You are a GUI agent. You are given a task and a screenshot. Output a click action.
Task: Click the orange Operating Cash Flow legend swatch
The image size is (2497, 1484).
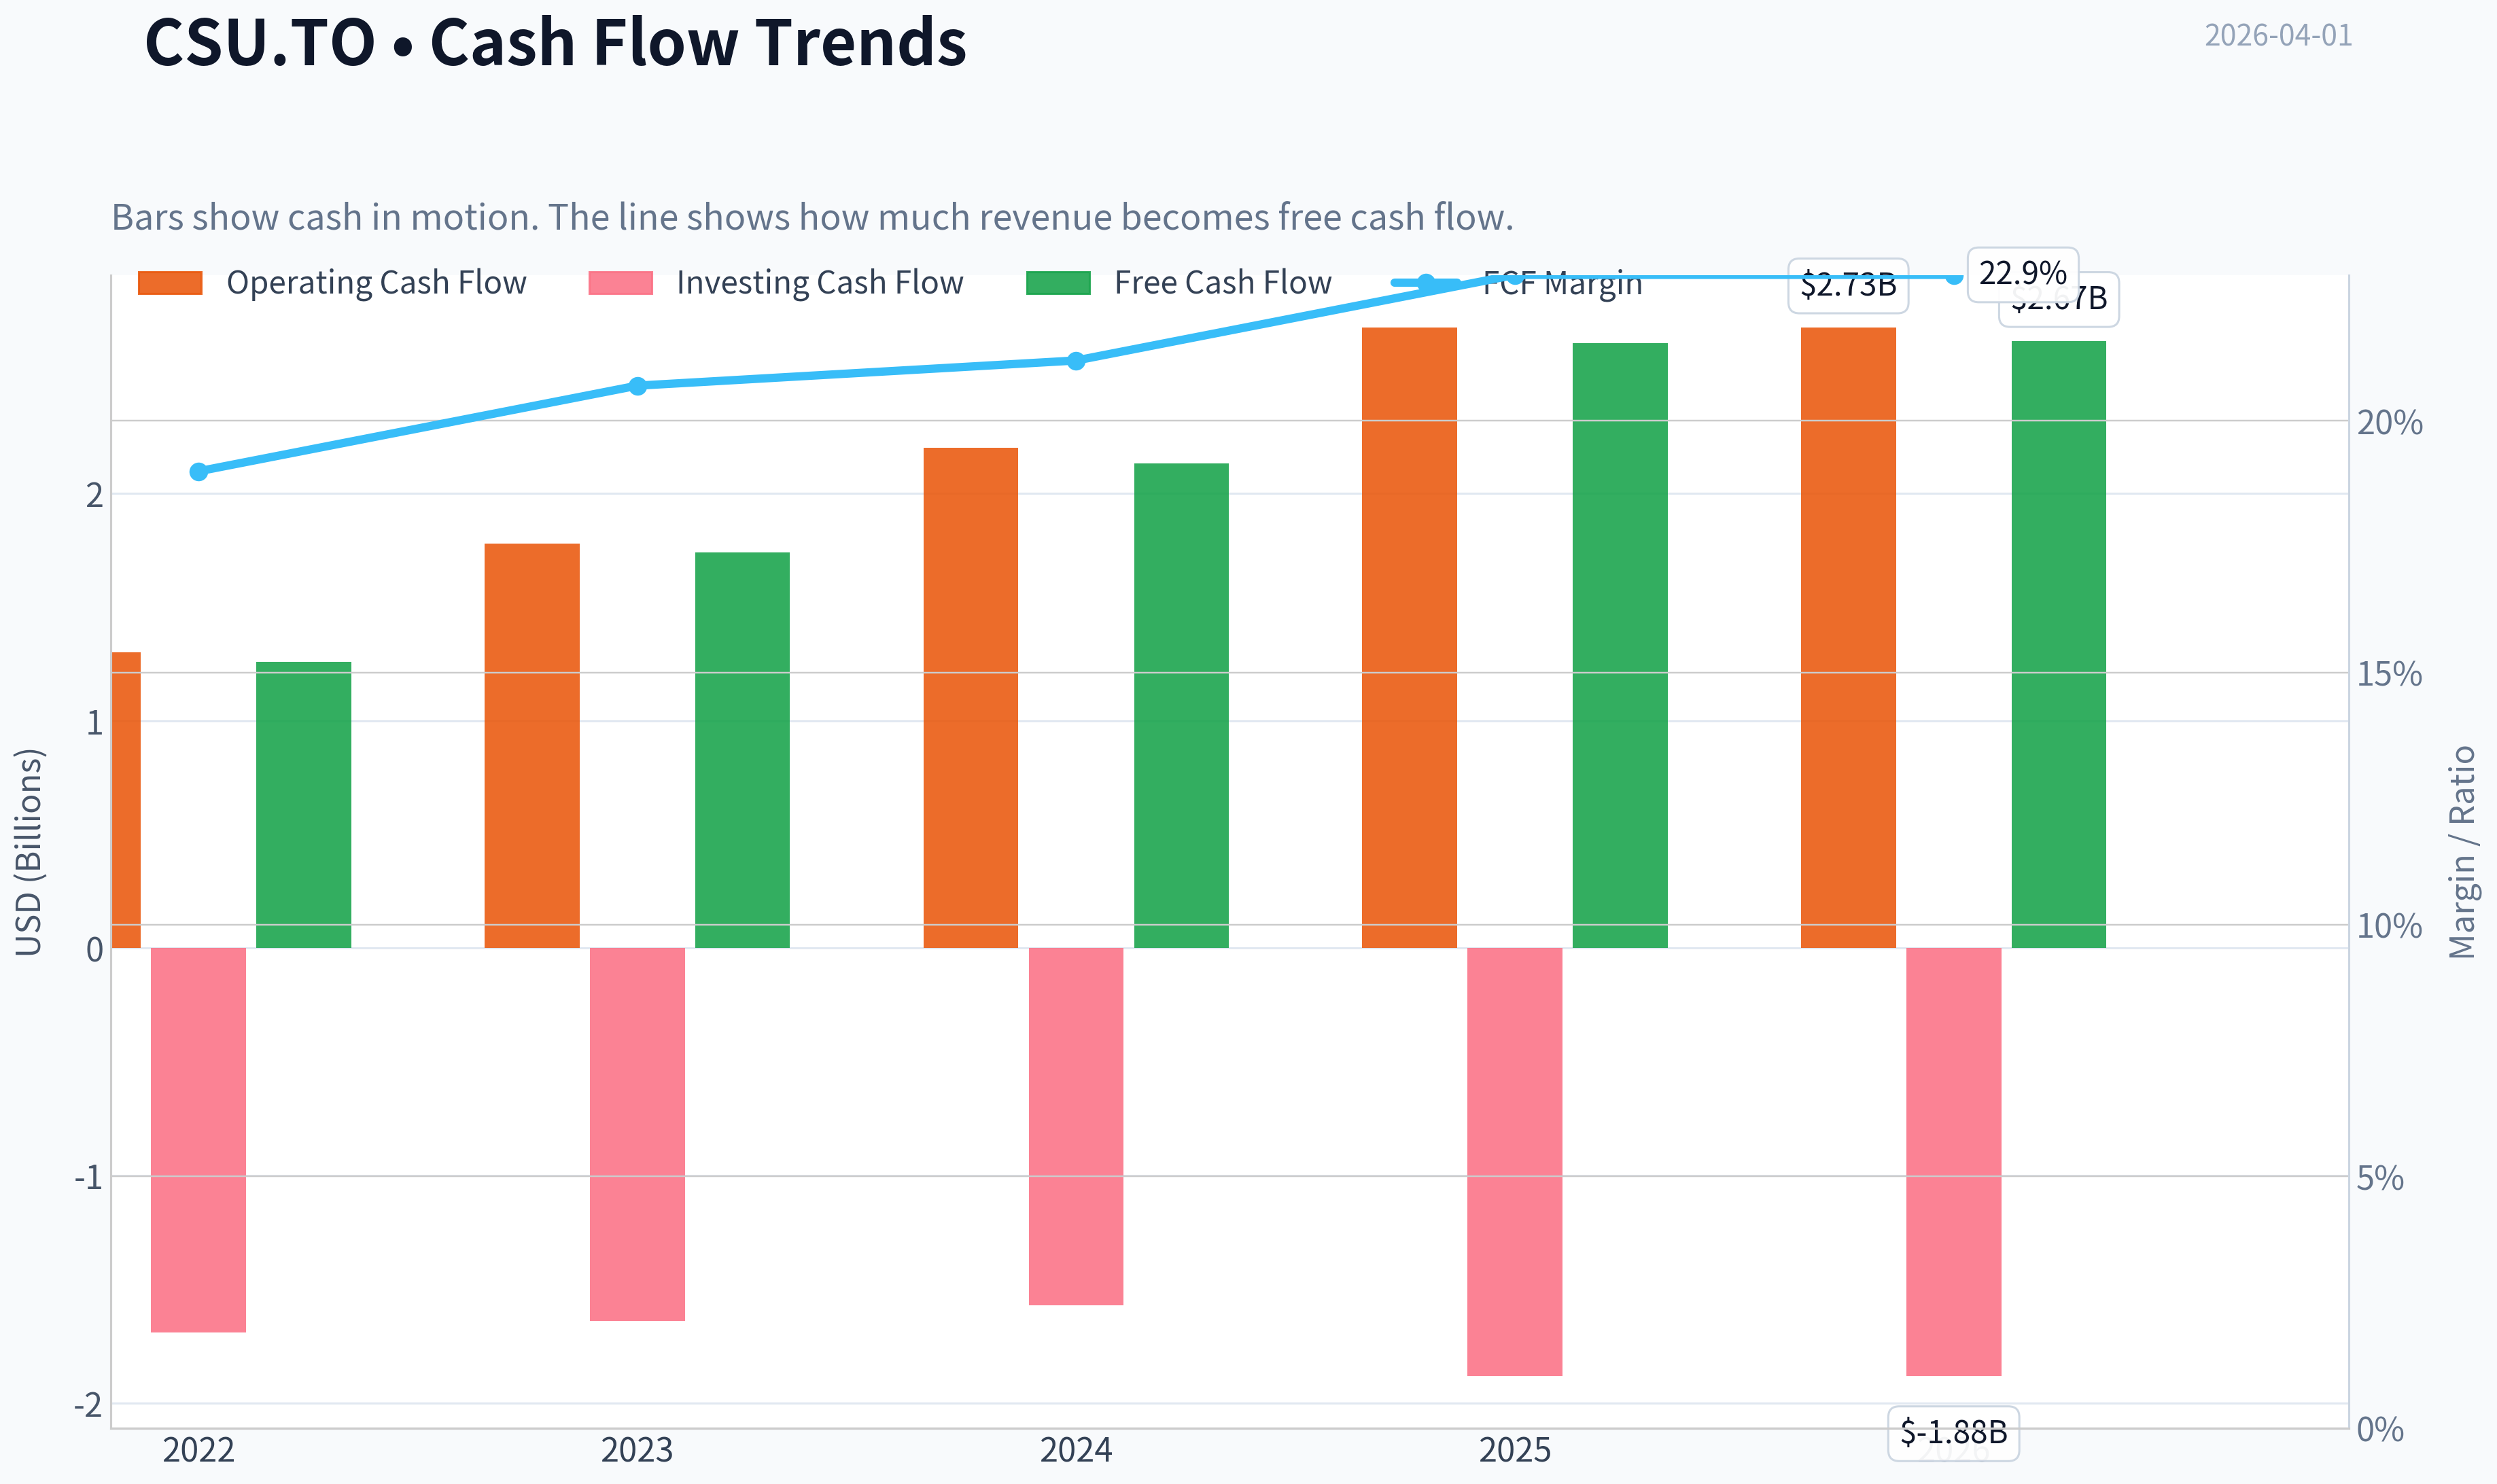pyautogui.click(x=170, y=283)
